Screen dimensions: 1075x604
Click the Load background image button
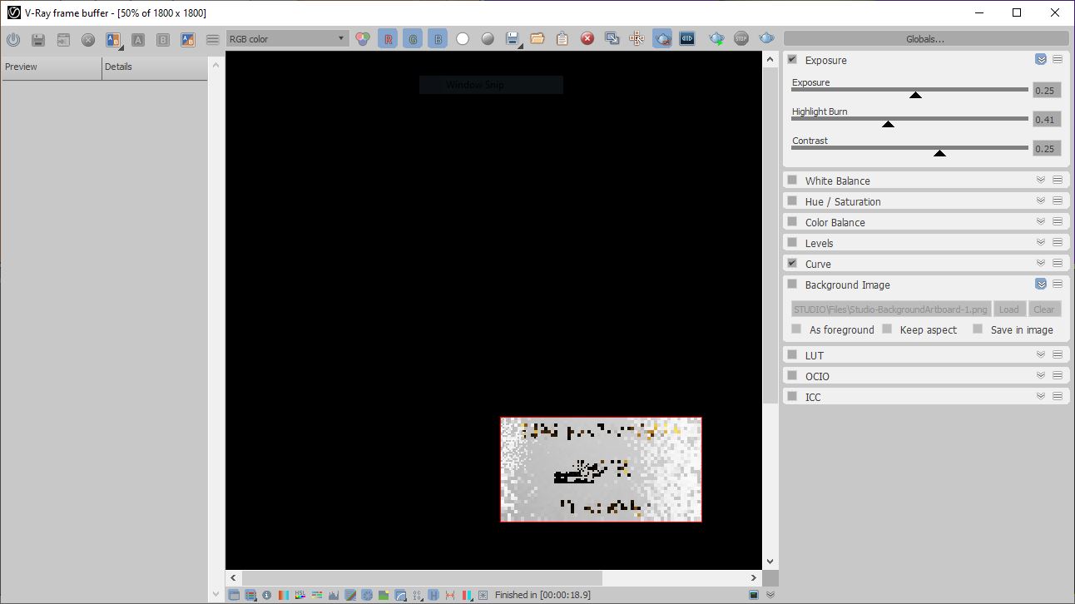coord(1009,309)
